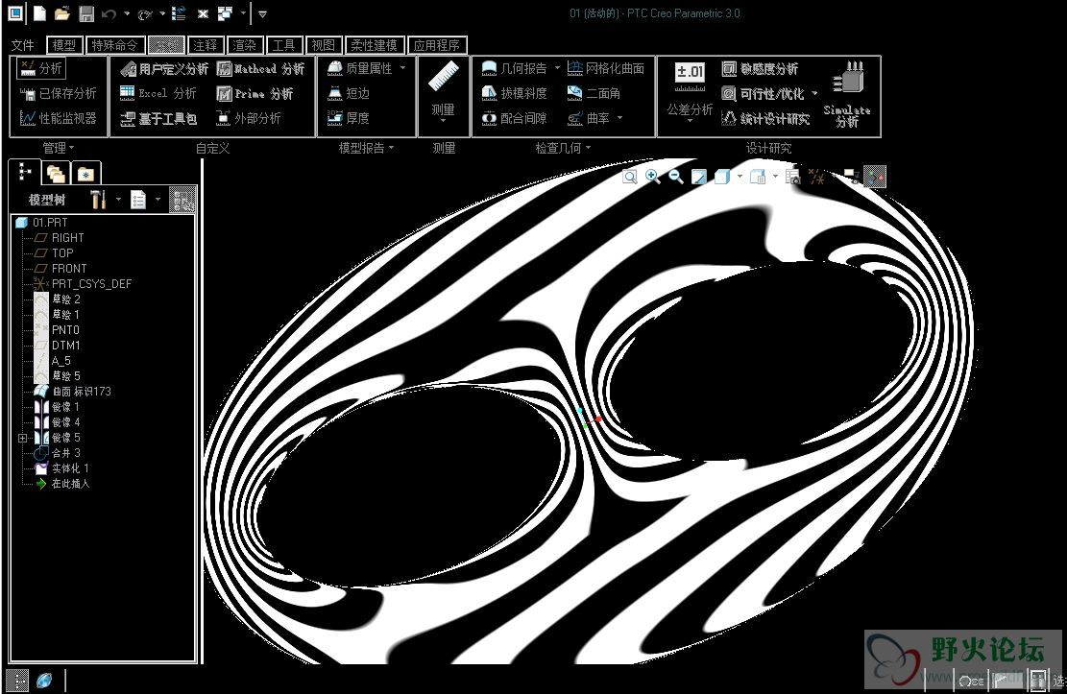This screenshot has height=694, width=1067.
Task: Save the model with the floppy disk icon
Action: coord(85,12)
